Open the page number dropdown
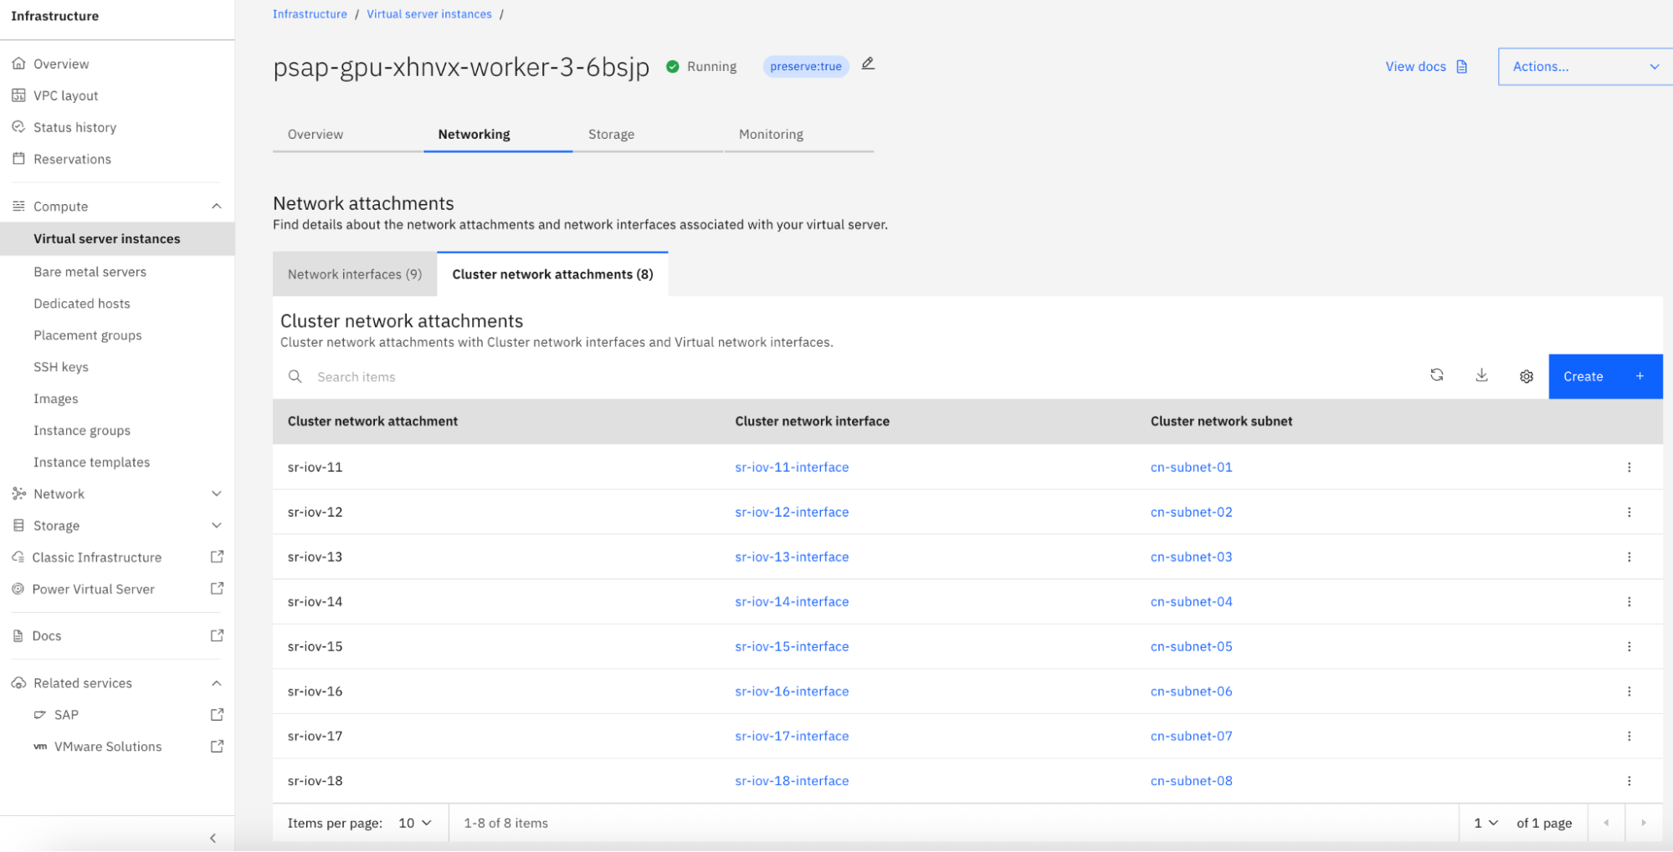The height and width of the screenshot is (852, 1673). pyautogui.click(x=1486, y=823)
